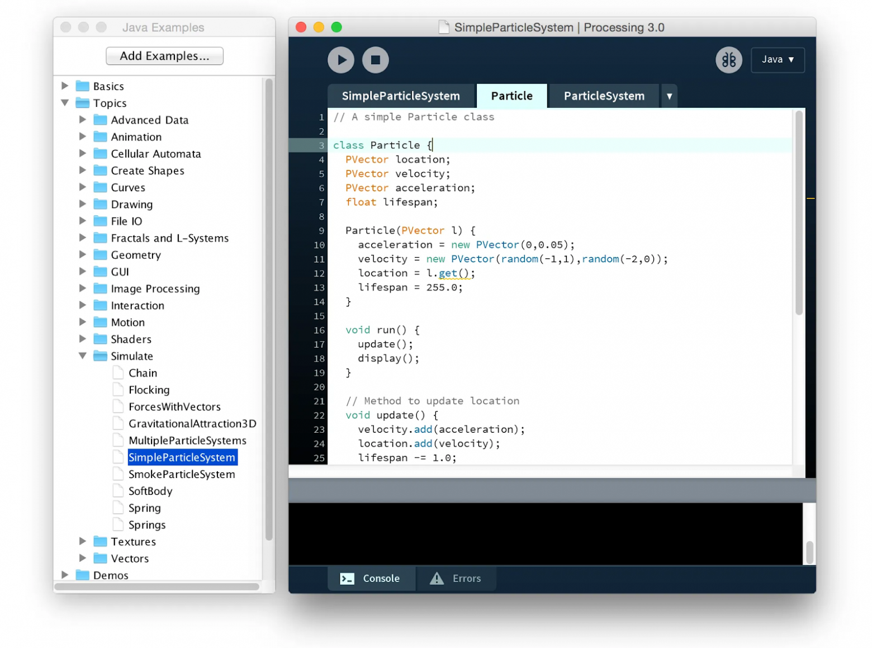Screen dimensions: 872x648
Task: Click the Examples tree horizontal scrollbar
Action: [157, 586]
